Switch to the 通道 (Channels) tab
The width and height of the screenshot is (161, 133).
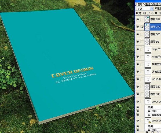coord(148,4)
